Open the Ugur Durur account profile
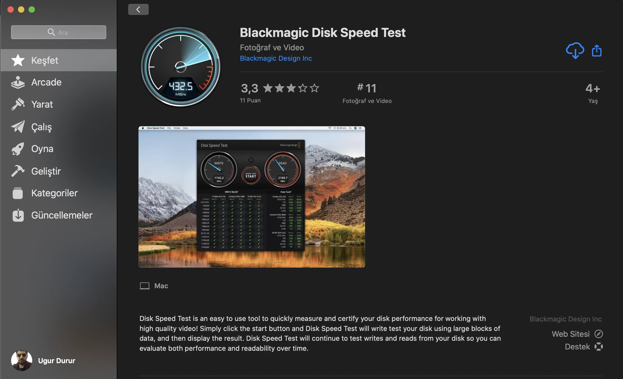Image resolution: width=623 pixels, height=379 pixels. tap(43, 361)
